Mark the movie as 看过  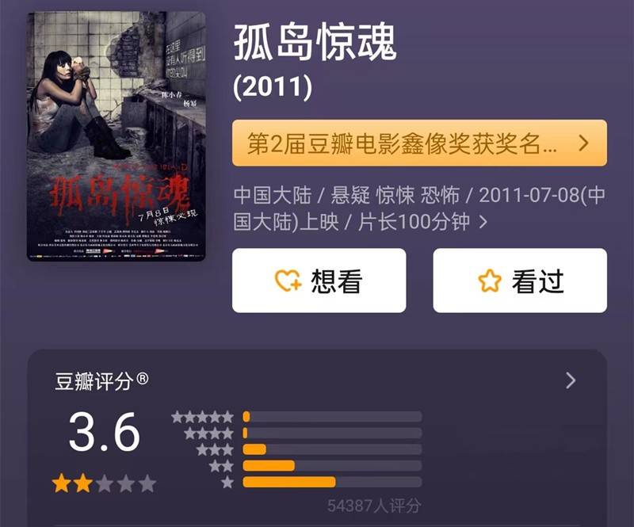pyautogui.click(x=520, y=281)
